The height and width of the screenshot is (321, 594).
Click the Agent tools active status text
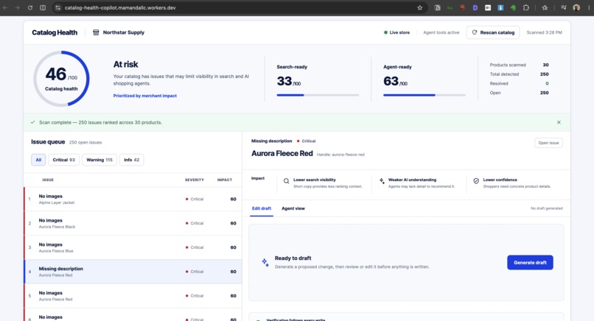[441, 32]
